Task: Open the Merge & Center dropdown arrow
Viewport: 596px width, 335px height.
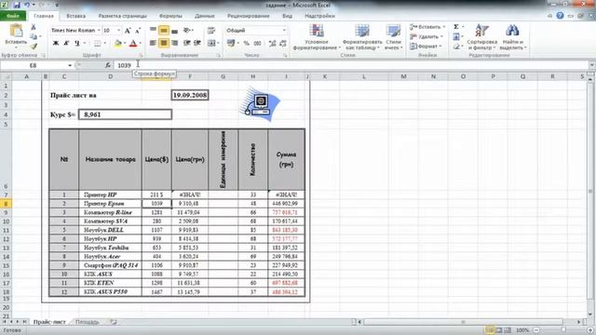Action: [x=218, y=44]
